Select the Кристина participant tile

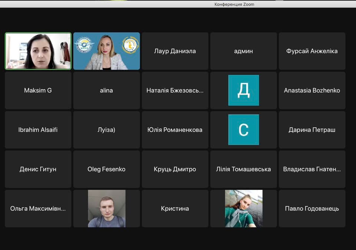(x=175, y=208)
